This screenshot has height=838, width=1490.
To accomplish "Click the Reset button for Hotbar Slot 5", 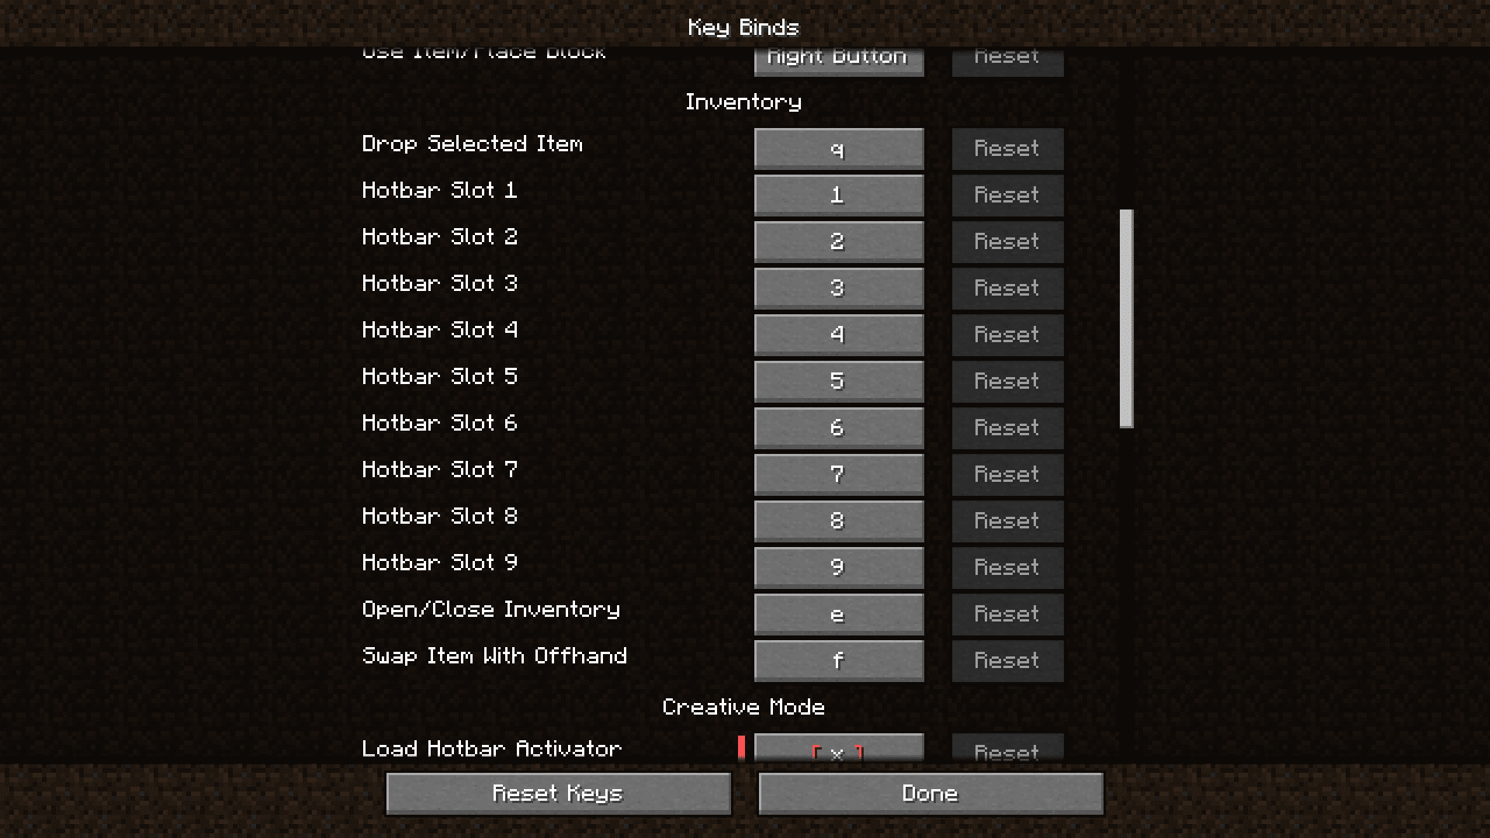I will [x=1006, y=381].
